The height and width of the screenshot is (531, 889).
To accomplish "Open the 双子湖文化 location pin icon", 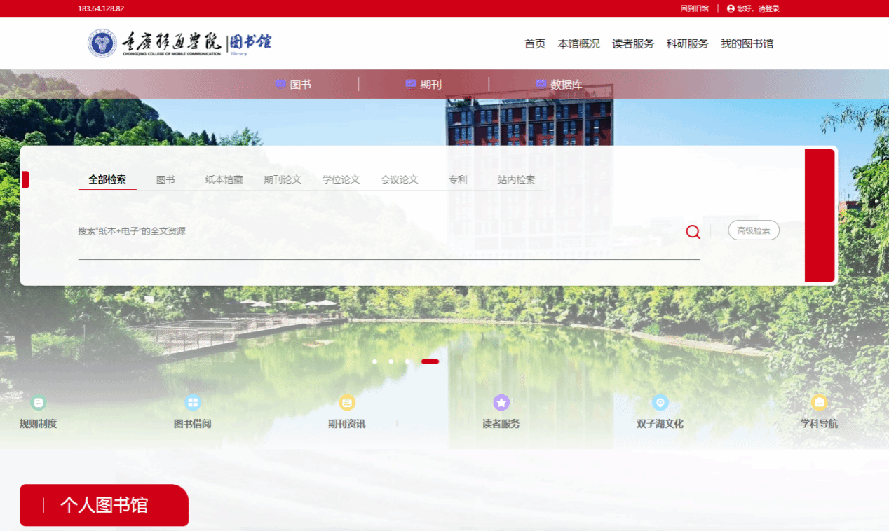I will [x=660, y=403].
